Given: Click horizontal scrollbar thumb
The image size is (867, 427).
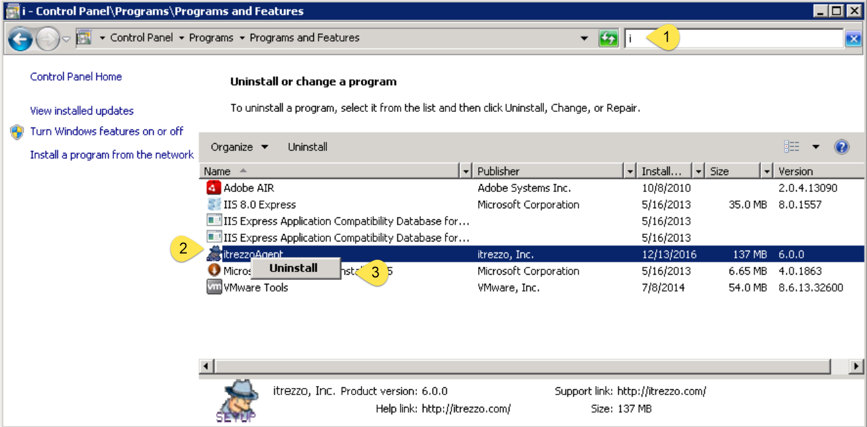Looking at the screenshot, I should coord(522,366).
